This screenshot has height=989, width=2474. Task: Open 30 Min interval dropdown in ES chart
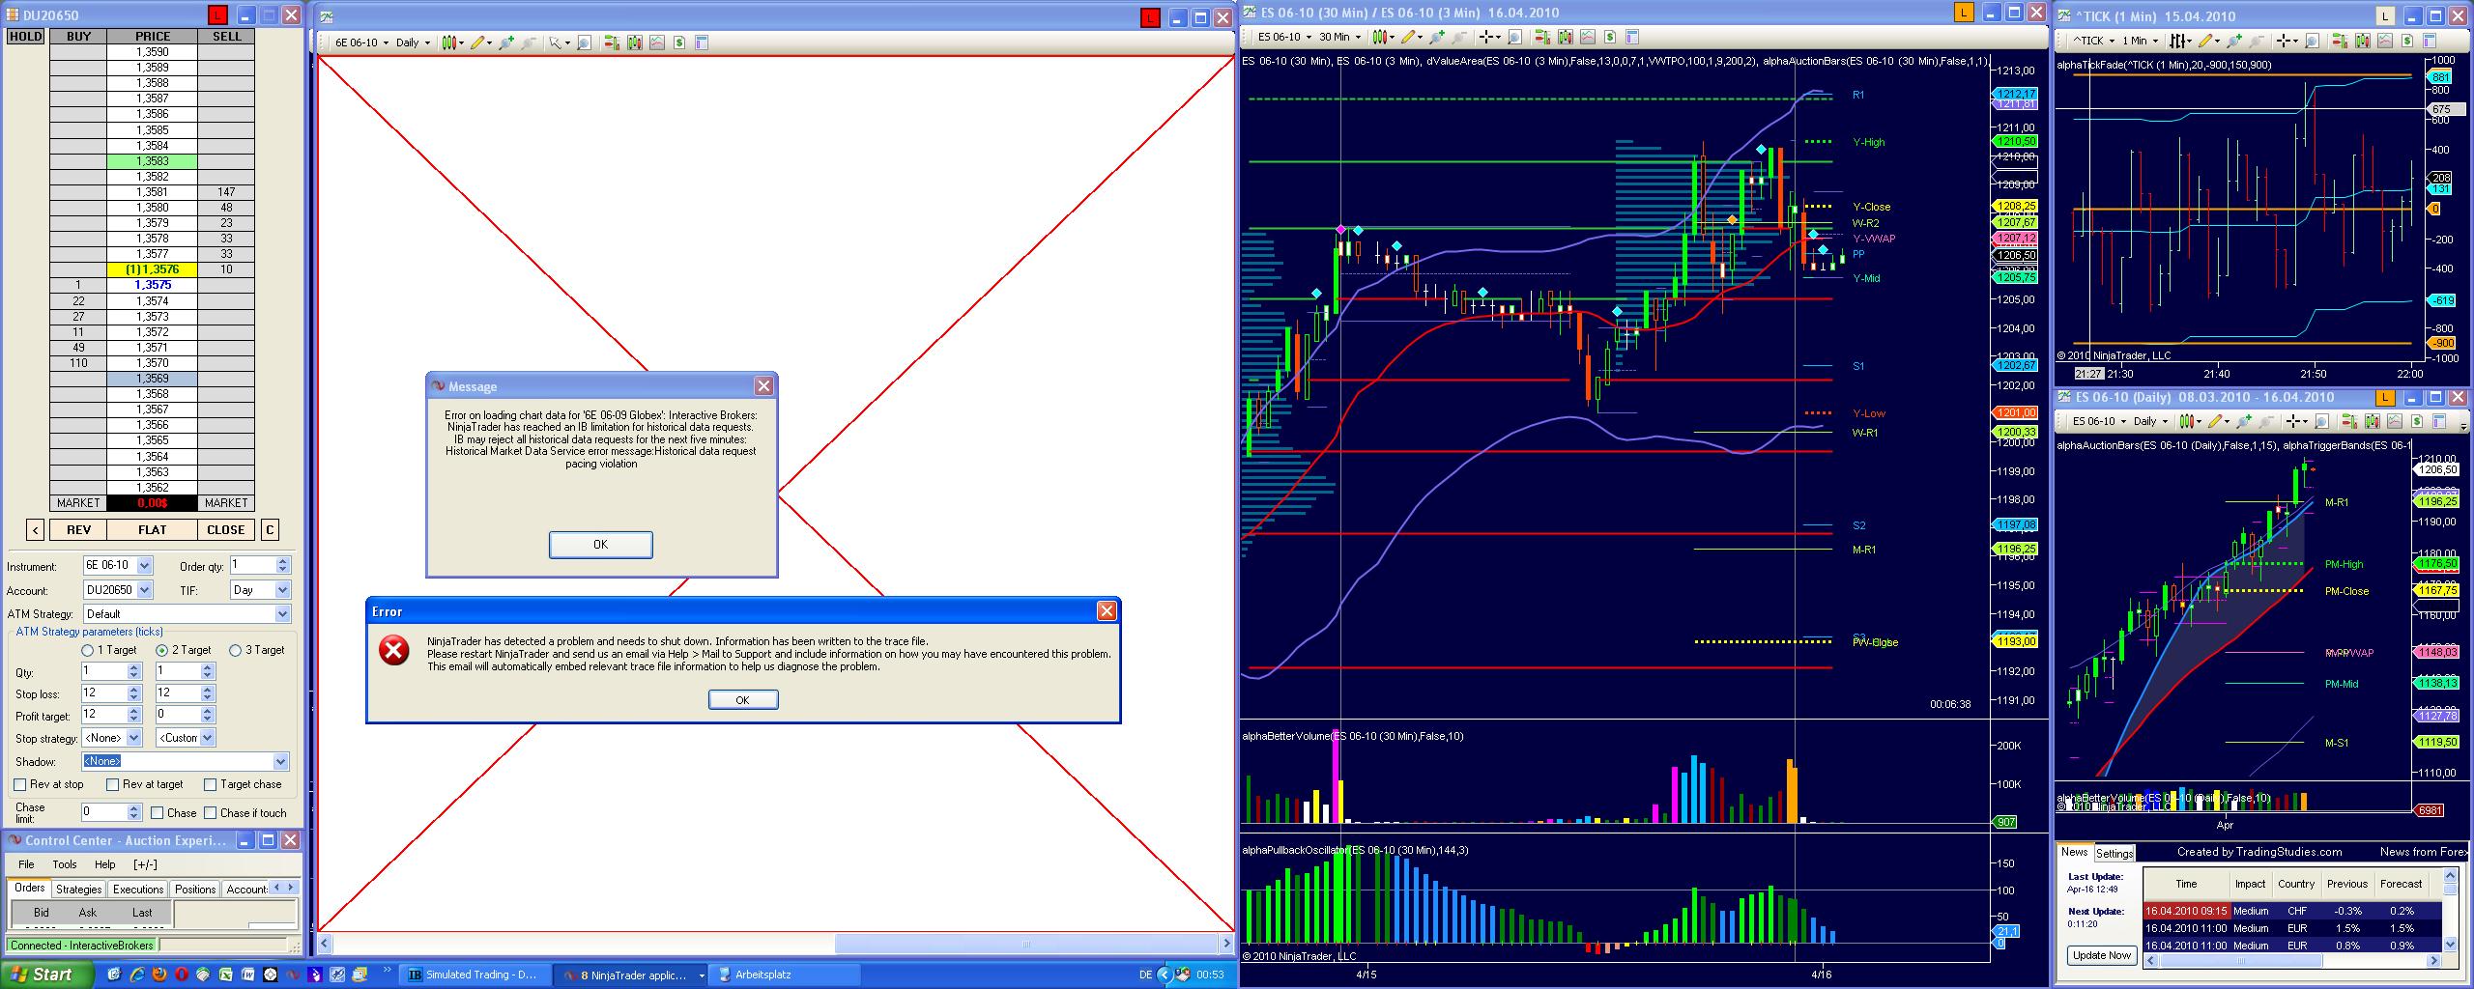point(1339,37)
